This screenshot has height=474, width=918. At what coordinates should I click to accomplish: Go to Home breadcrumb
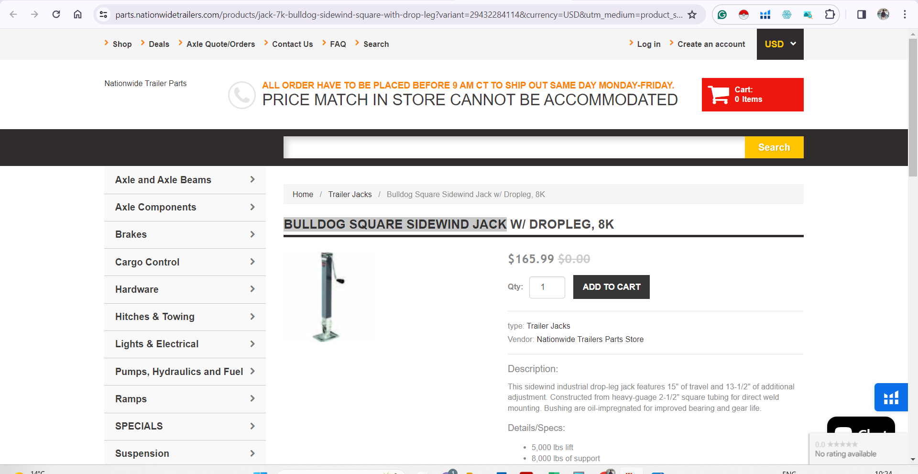(x=303, y=194)
